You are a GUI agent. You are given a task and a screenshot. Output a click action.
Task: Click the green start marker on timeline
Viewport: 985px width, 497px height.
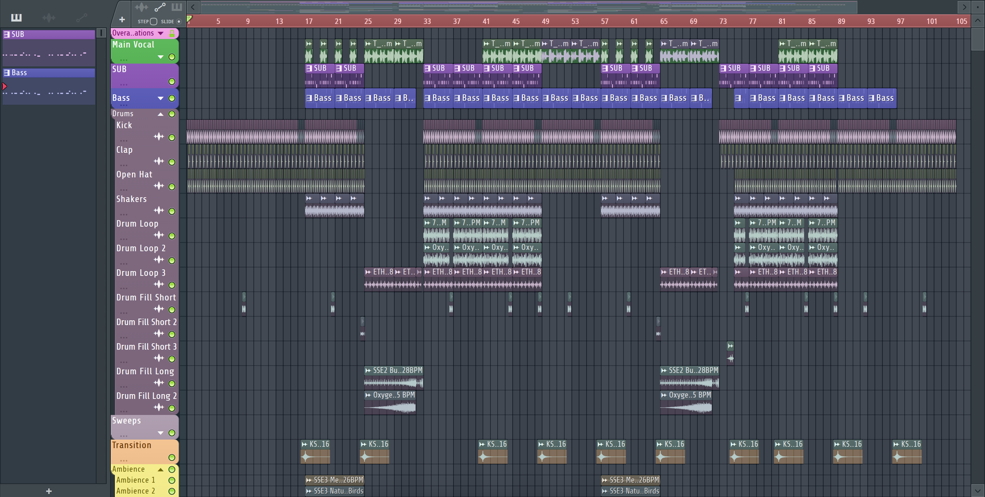click(189, 18)
